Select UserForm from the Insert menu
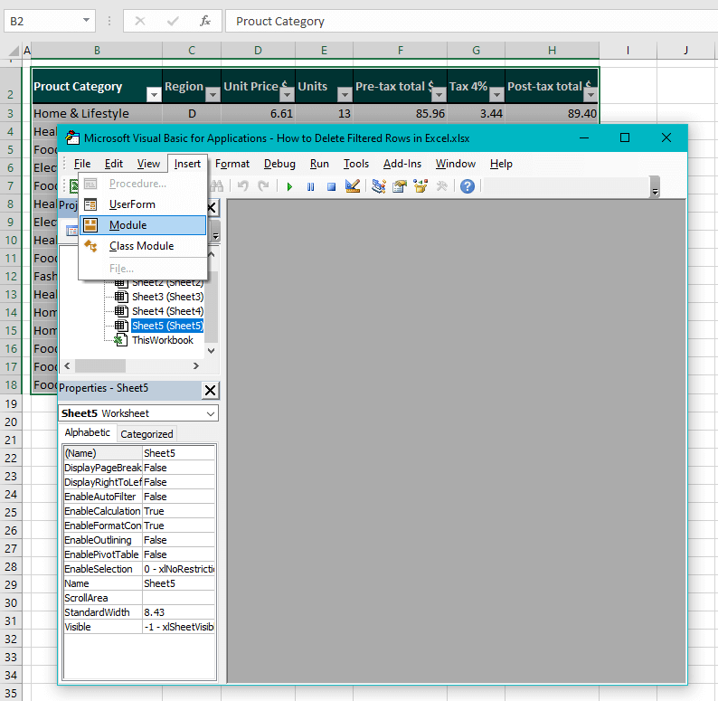 coord(143,204)
